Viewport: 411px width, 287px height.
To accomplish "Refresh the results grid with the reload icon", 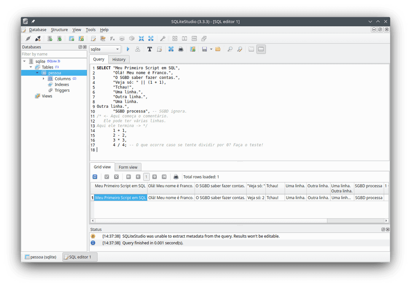I will [95, 176].
